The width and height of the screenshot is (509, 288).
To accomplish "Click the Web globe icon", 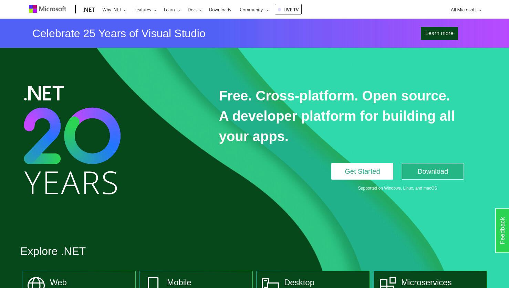I will pos(36,282).
